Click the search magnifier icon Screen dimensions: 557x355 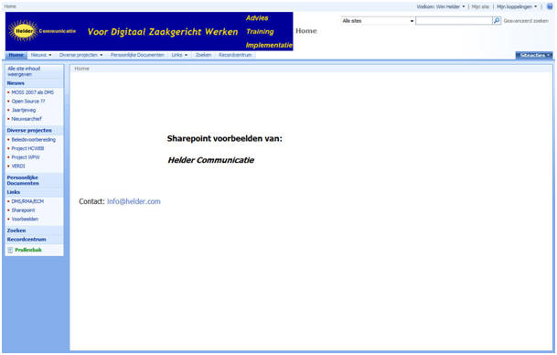point(497,21)
